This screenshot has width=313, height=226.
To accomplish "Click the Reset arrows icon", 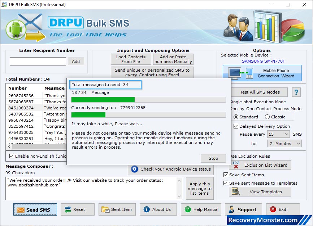I will point(67,209).
